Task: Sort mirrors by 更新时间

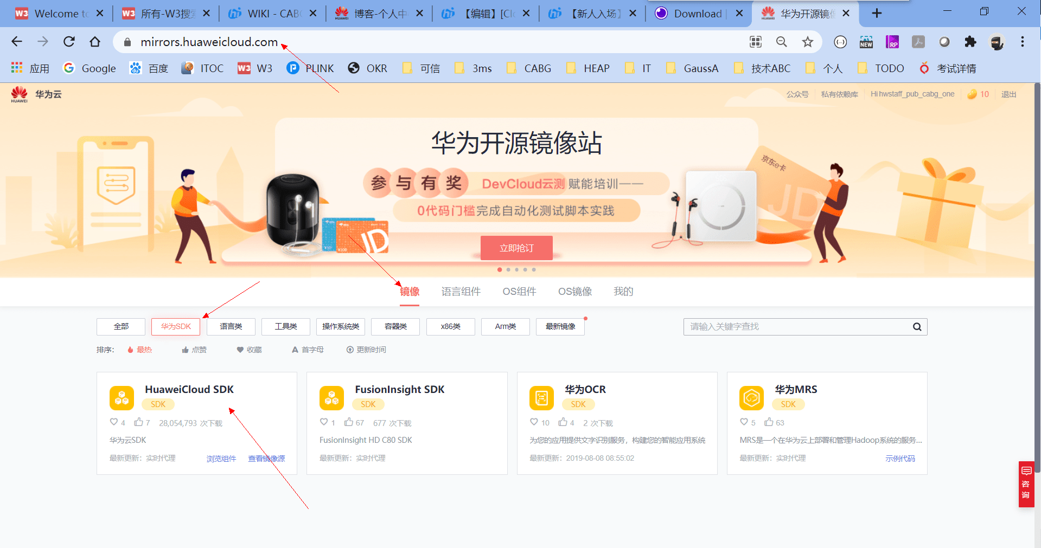Action: (366, 350)
